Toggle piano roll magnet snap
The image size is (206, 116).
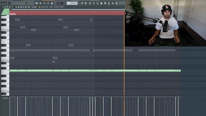pos(7,7)
